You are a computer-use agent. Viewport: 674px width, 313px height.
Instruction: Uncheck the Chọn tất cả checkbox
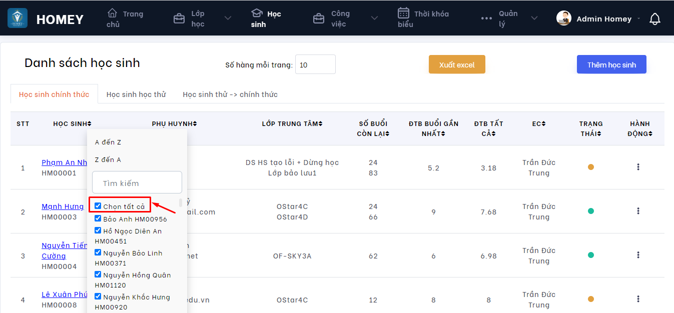(x=98, y=206)
